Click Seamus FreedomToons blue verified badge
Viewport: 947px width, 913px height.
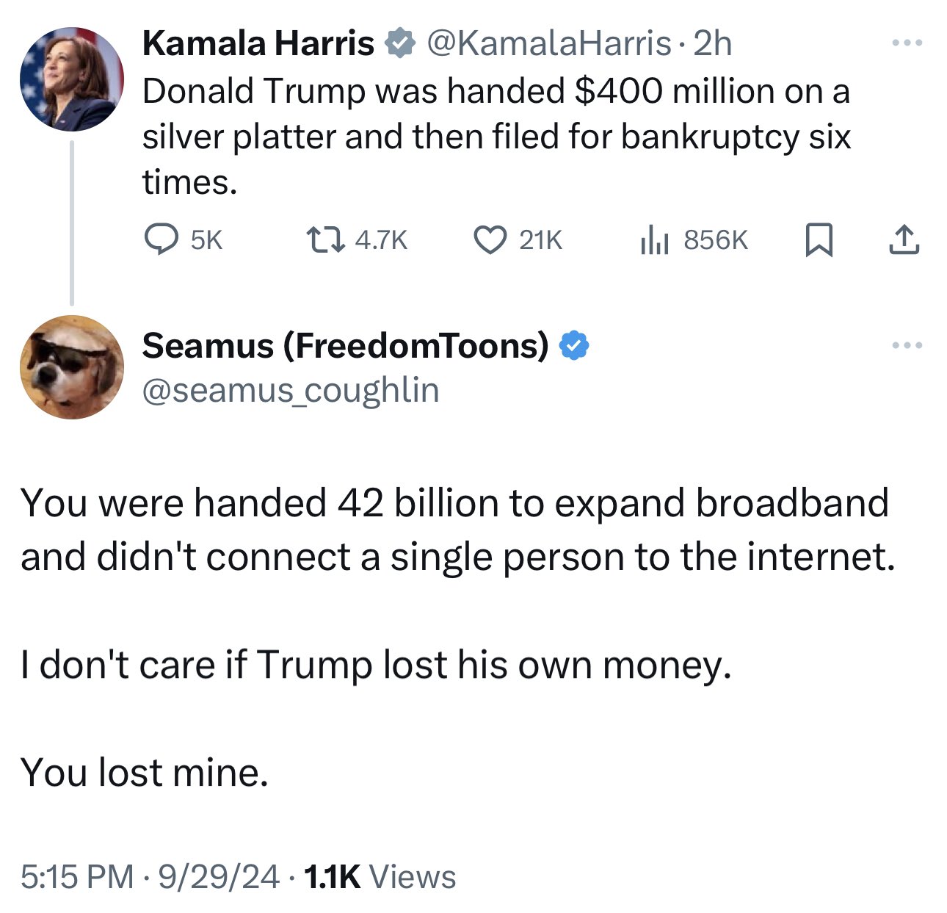pos(574,346)
